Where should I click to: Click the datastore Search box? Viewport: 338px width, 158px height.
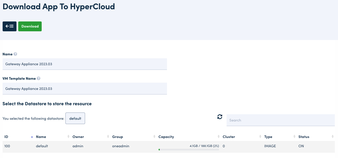pyautogui.click(x=280, y=120)
